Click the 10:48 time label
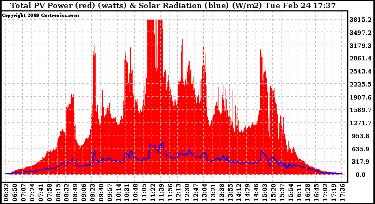 (135, 192)
